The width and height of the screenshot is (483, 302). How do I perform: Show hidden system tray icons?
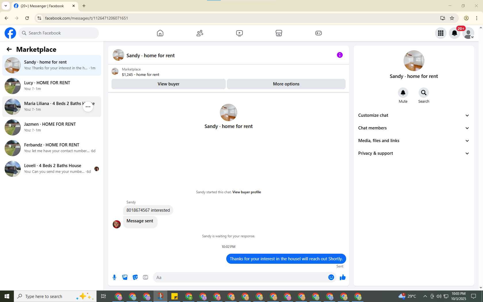425,296
